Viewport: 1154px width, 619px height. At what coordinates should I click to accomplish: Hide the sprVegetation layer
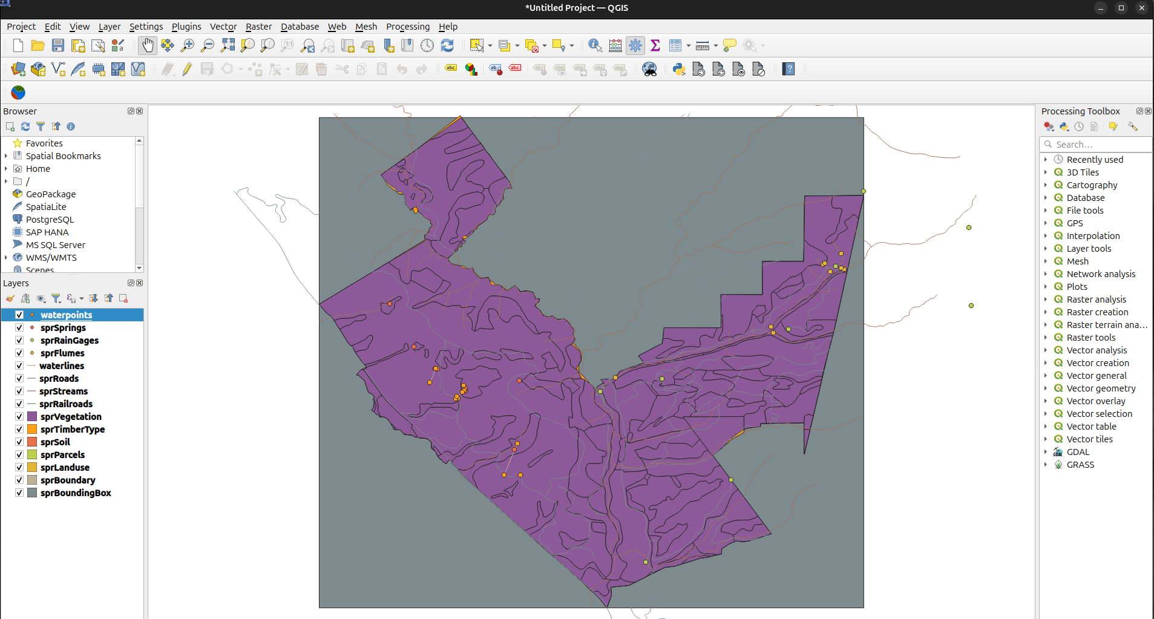click(19, 416)
